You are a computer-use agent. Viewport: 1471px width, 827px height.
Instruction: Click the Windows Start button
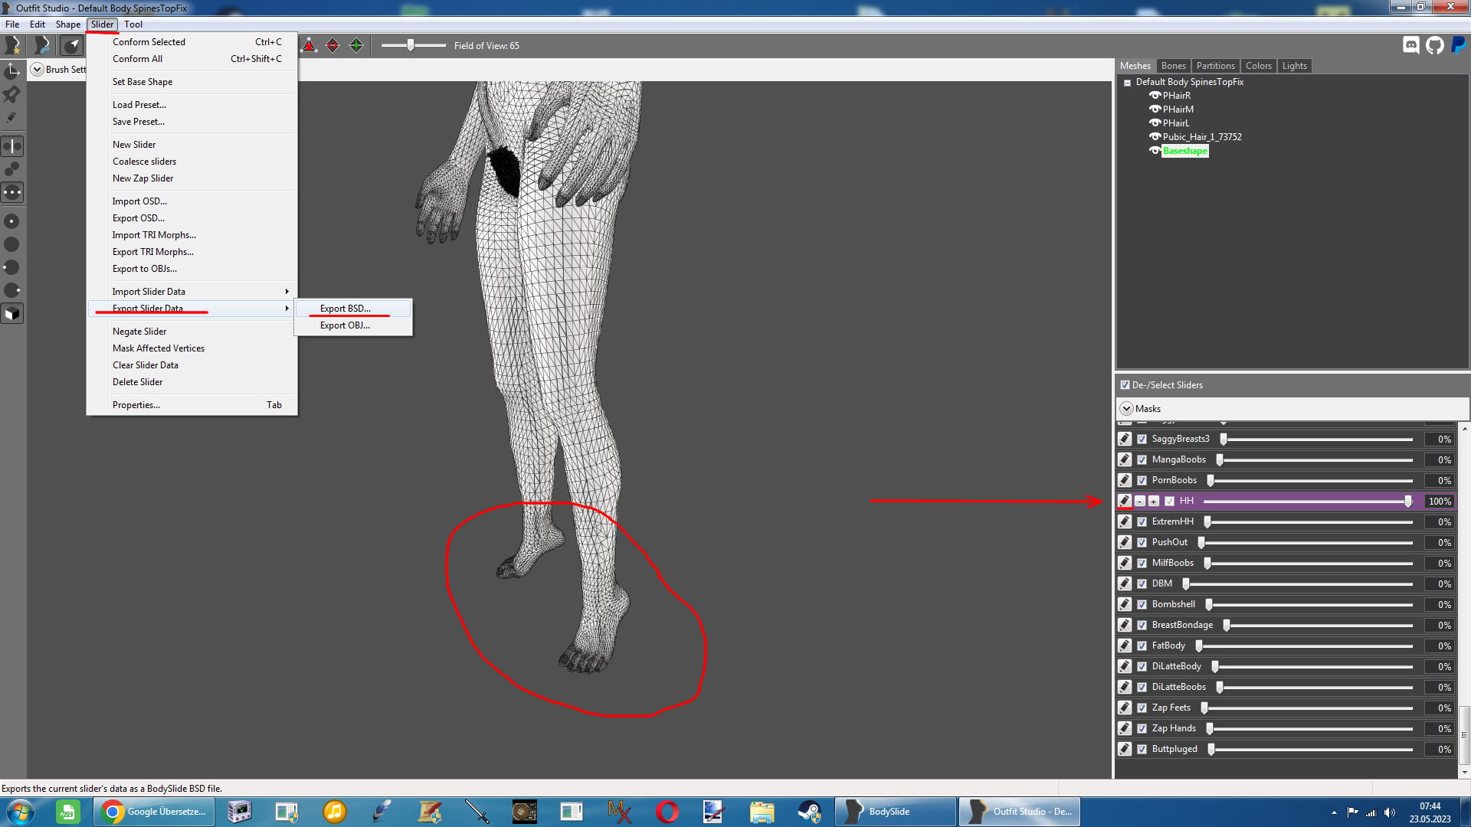coord(21,812)
